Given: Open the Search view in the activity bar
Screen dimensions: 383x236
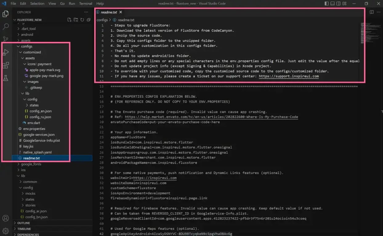Looking at the screenshot, I should pyautogui.click(x=6, y=26).
